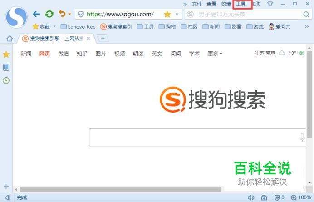314x202 pixels.
Task: Click the sidebar add plus icon
Action: coord(6,187)
